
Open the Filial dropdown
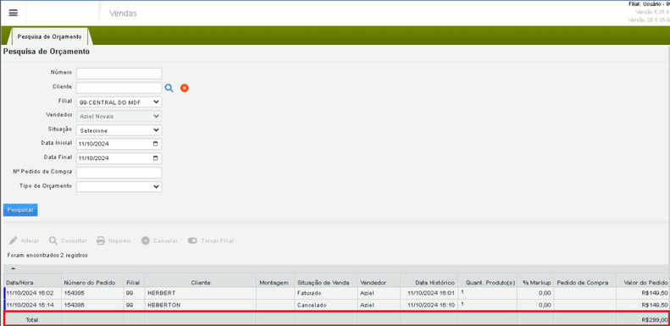coord(119,102)
